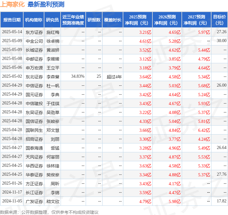Select researcher 徐卓楠
The height and width of the screenshot is (215, 228).
[x=53, y=41]
